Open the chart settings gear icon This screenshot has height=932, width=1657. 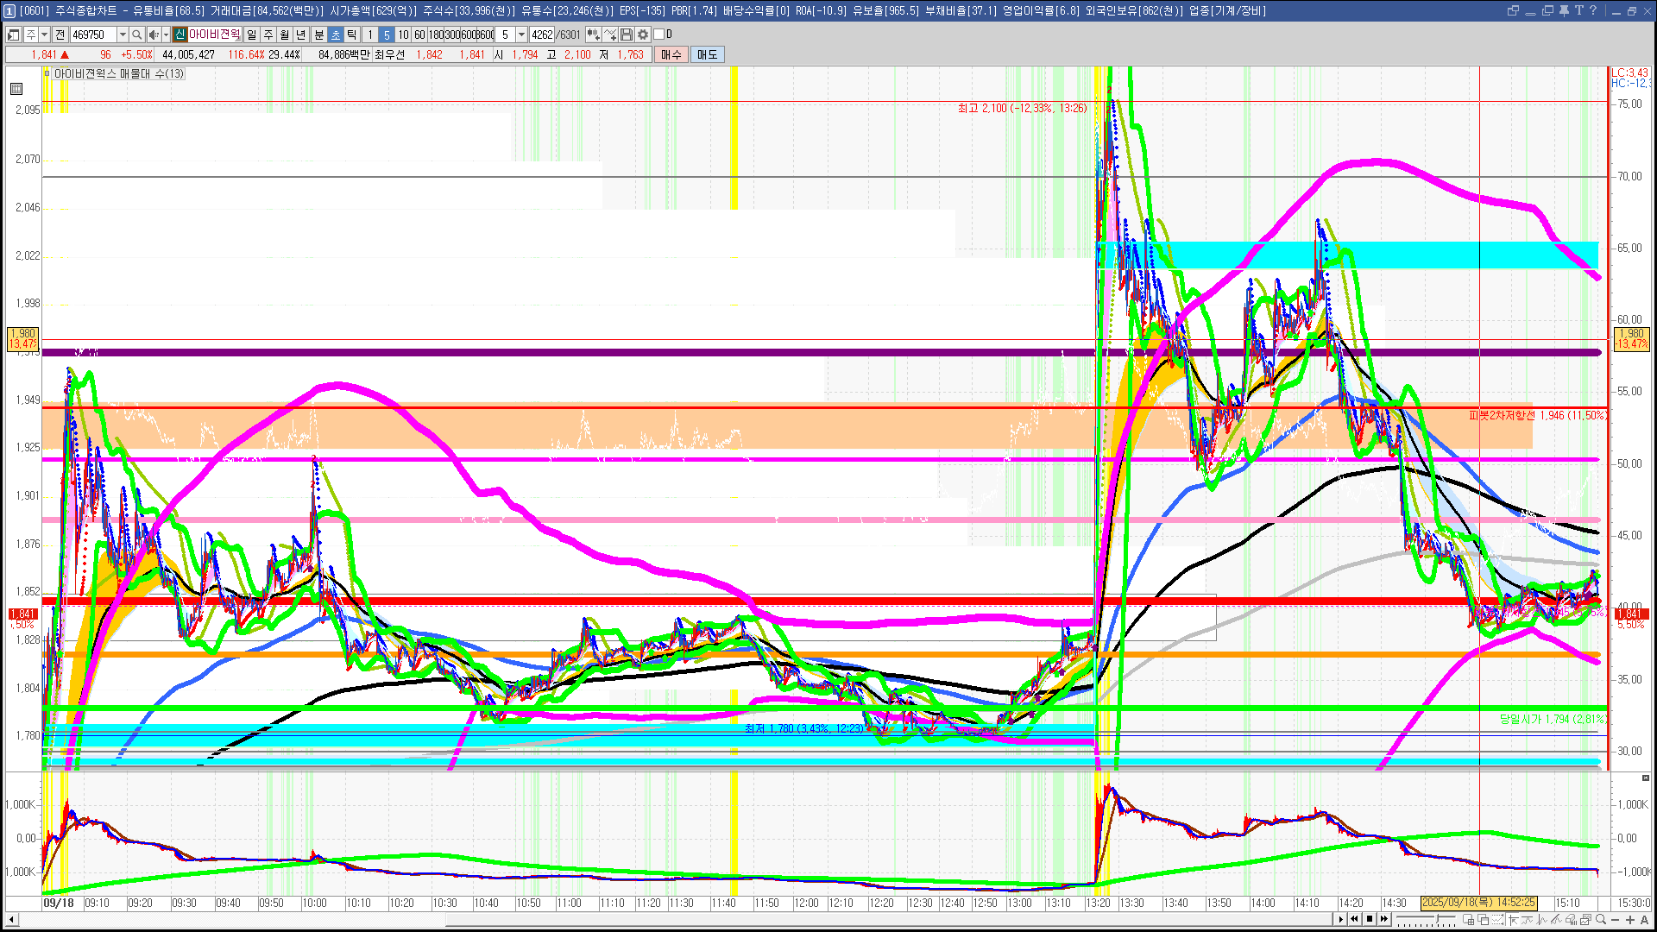pyautogui.click(x=643, y=35)
